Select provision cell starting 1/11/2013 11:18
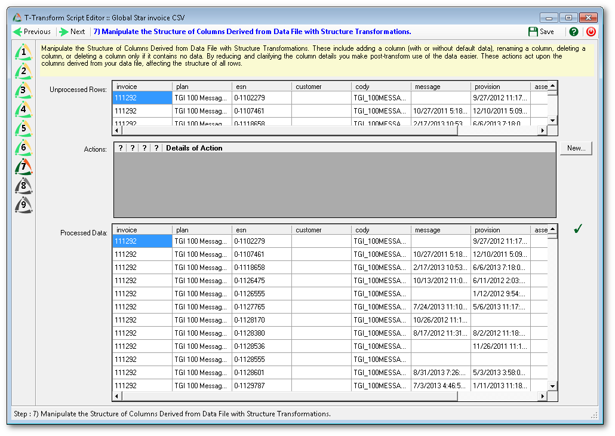Viewport: 615px width, 436px height. click(x=500, y=386)
